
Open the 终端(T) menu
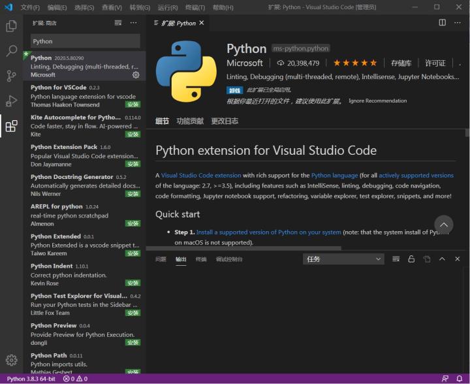pos(195,7)
